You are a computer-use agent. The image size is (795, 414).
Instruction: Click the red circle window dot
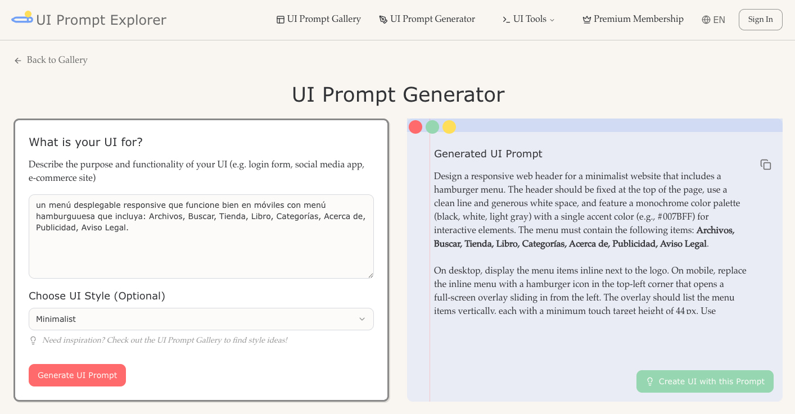pyautogui.click(x=415, y=127)
